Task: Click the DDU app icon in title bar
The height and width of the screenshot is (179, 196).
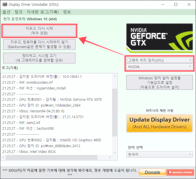Action: [x=5, y=4]
